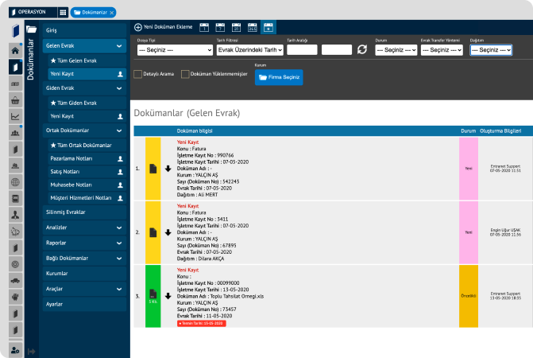Open the Evrak Transfer Yöntemi dropdown
This screenshot has height=358, width=533.
[442, 50]
